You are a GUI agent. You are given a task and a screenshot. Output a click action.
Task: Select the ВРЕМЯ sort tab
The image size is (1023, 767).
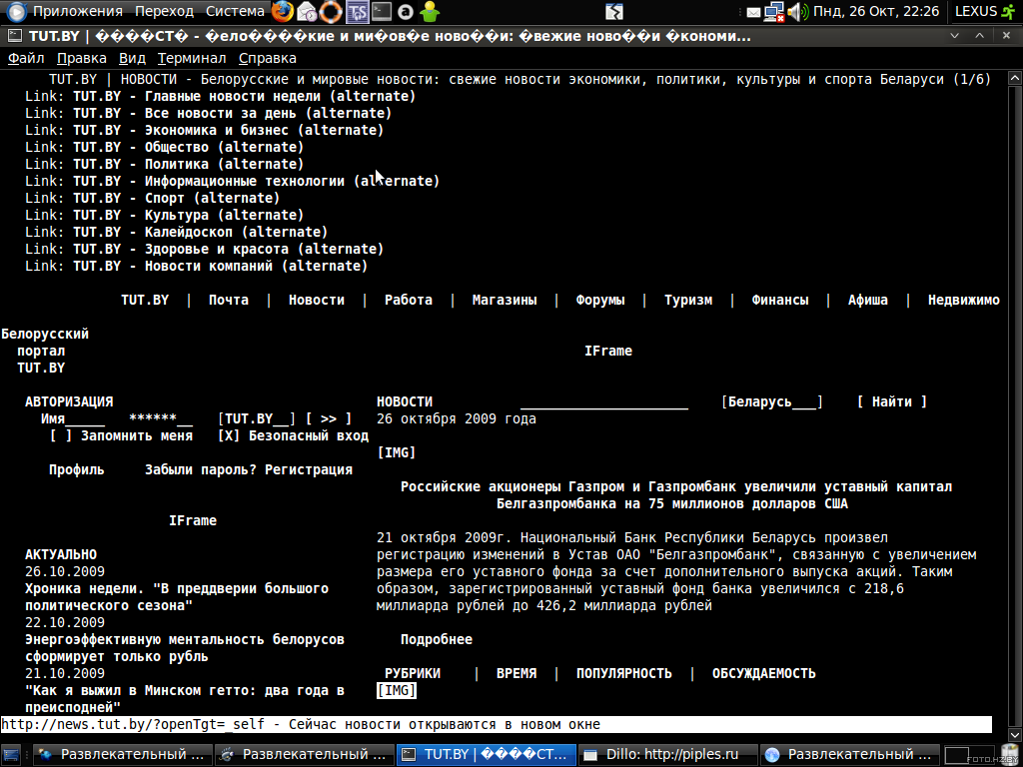pyautogui.click(x=516, y=673)
